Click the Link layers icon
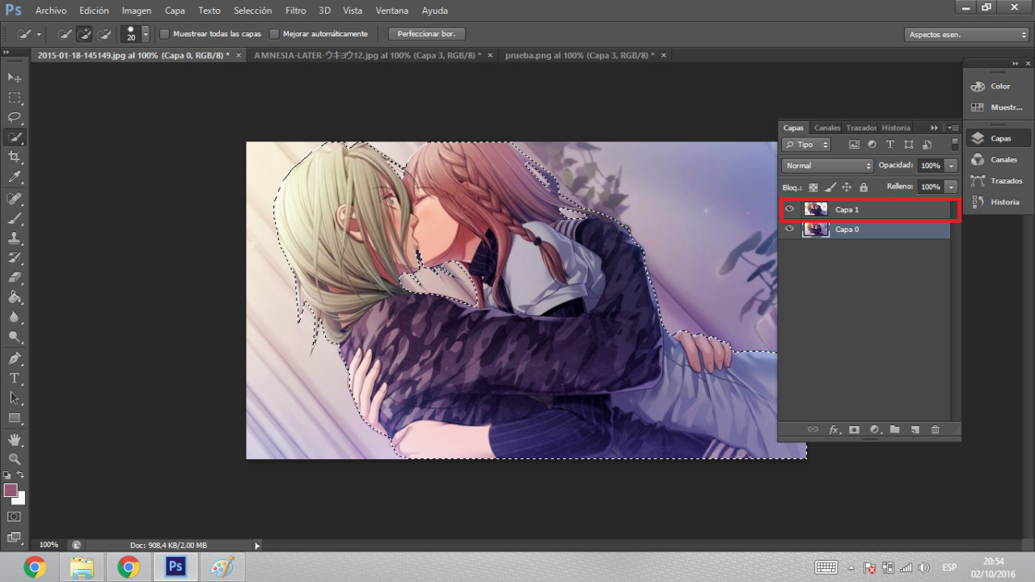1035x582 pixels. coord(813,430)
